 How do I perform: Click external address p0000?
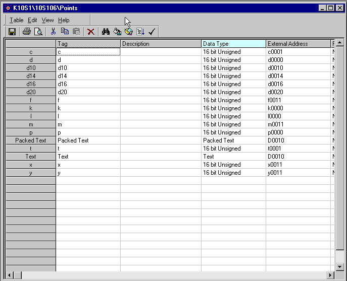point(299,132)
